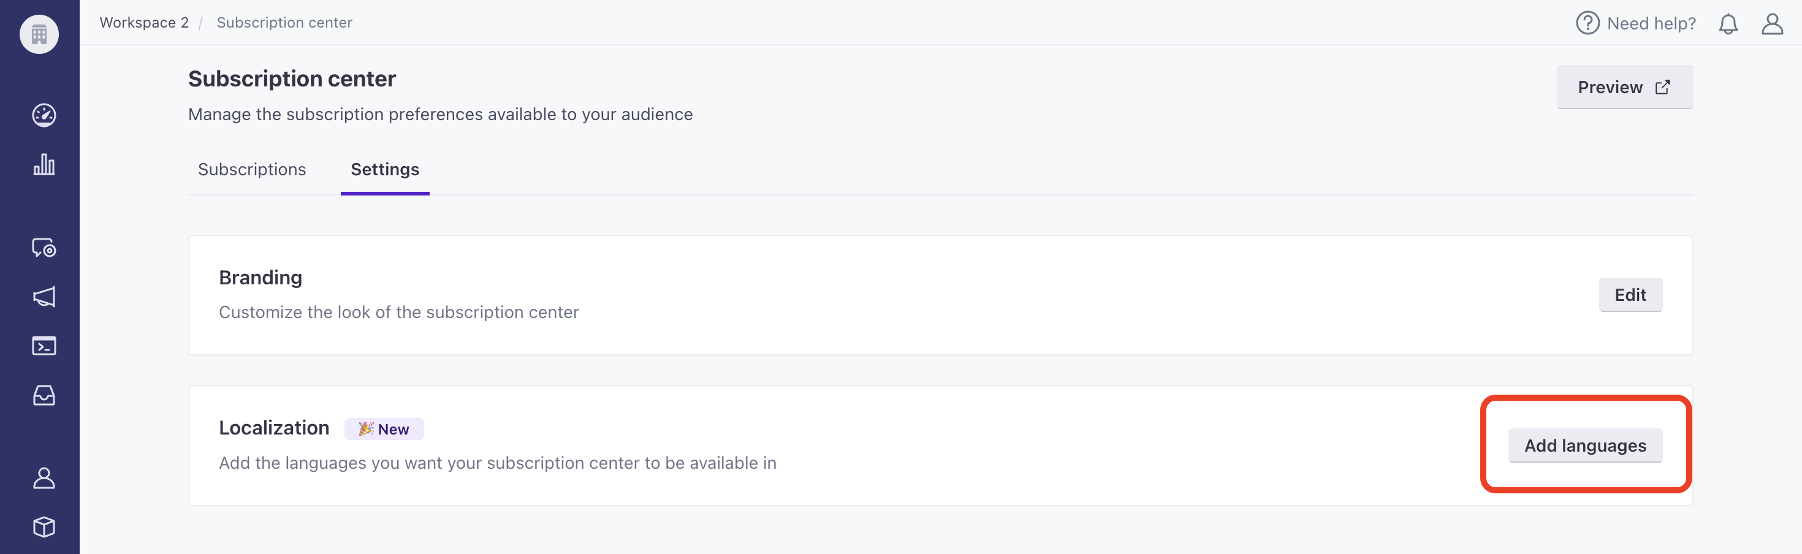Click the New badge beside Localization
The image size is (1802, 554).
pyautogui.click(x=384, y=429)
